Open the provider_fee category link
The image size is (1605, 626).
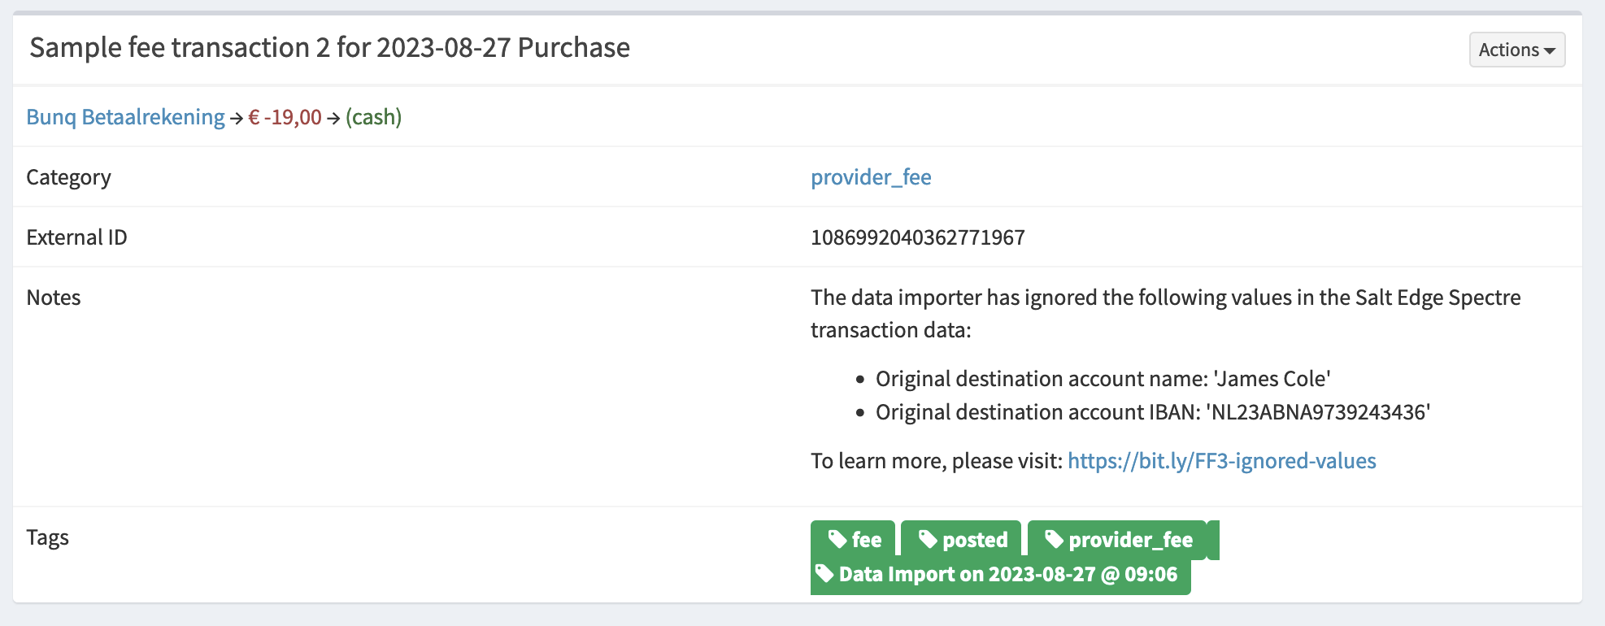click(871, 177)
